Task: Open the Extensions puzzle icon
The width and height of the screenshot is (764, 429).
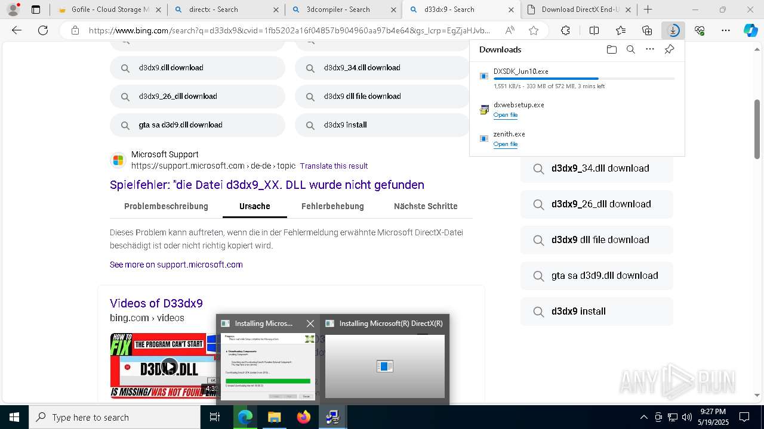Action: tap(565, 30)
